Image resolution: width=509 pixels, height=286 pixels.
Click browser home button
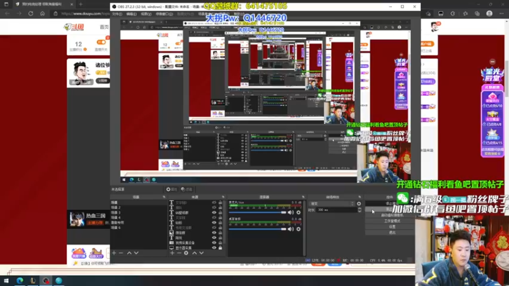(x=42, y=13)
